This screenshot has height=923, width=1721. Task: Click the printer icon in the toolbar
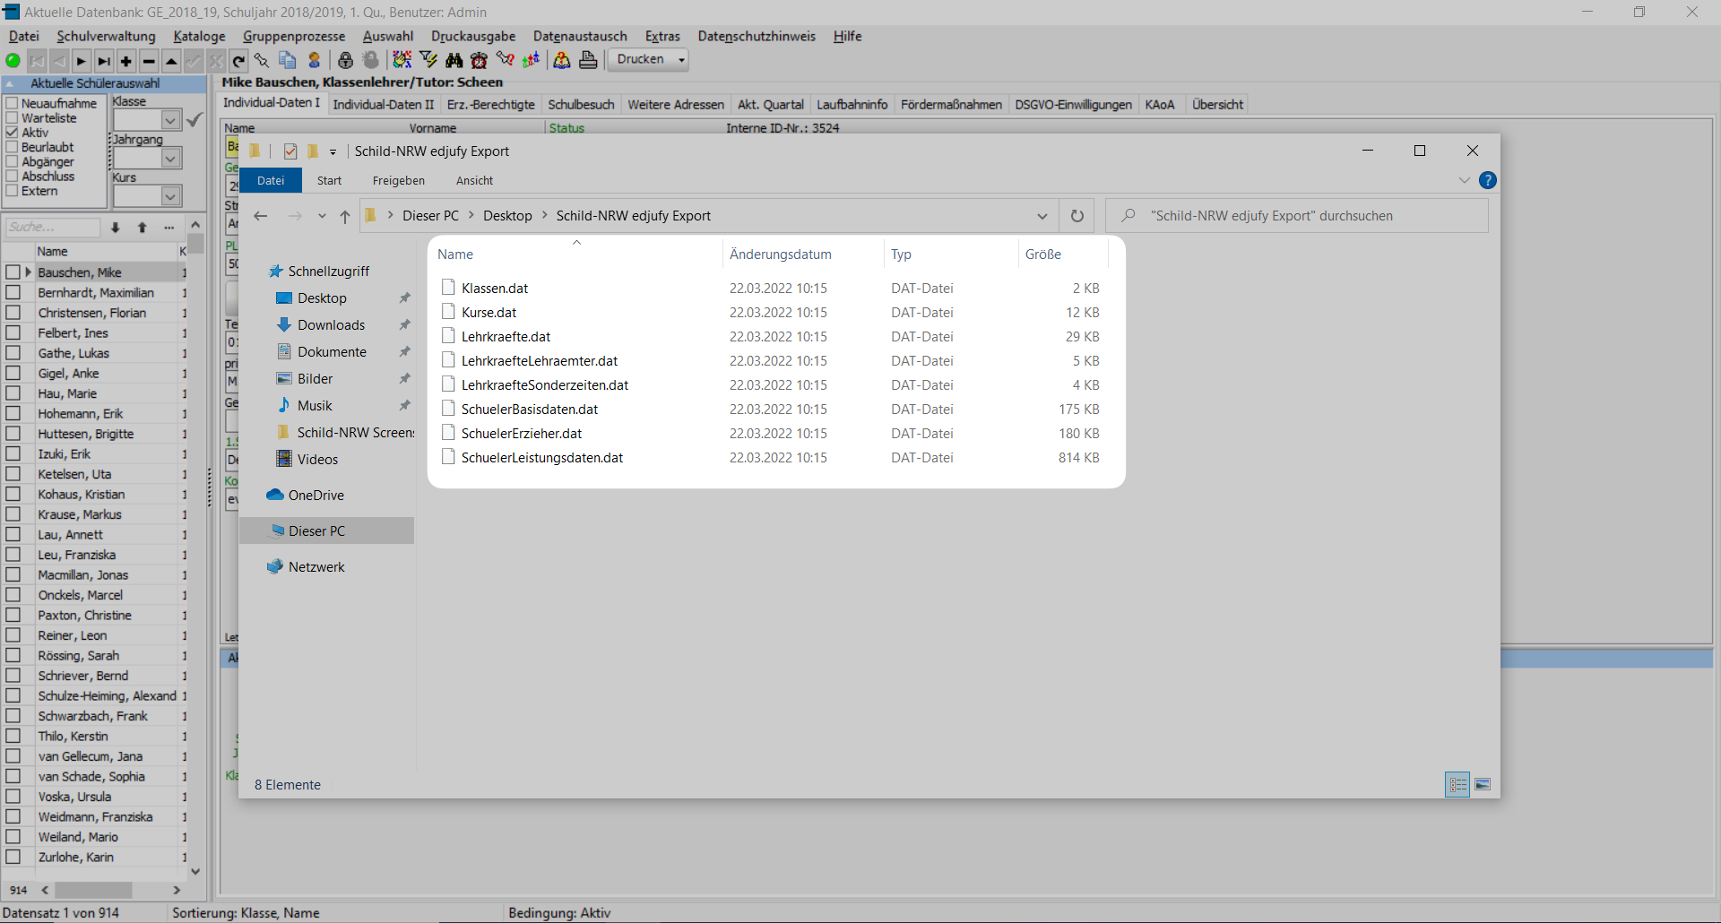[x=589, y=60]
